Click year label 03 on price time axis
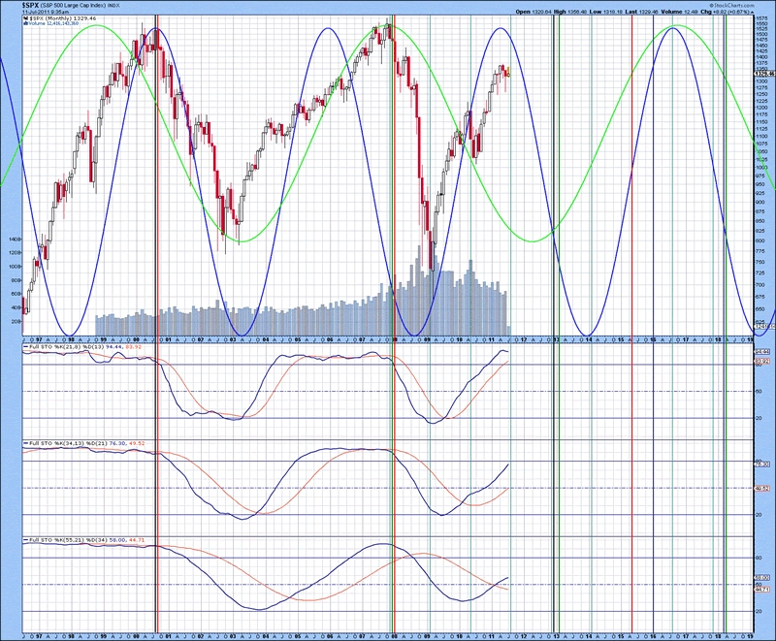The width and height of the screenshot is (776, 641). [233, 339]
